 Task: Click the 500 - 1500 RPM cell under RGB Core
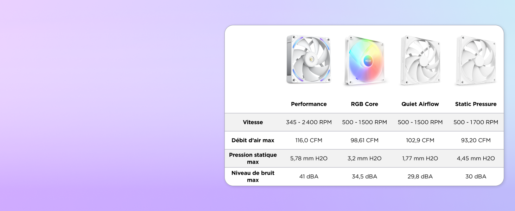point(364,122)
